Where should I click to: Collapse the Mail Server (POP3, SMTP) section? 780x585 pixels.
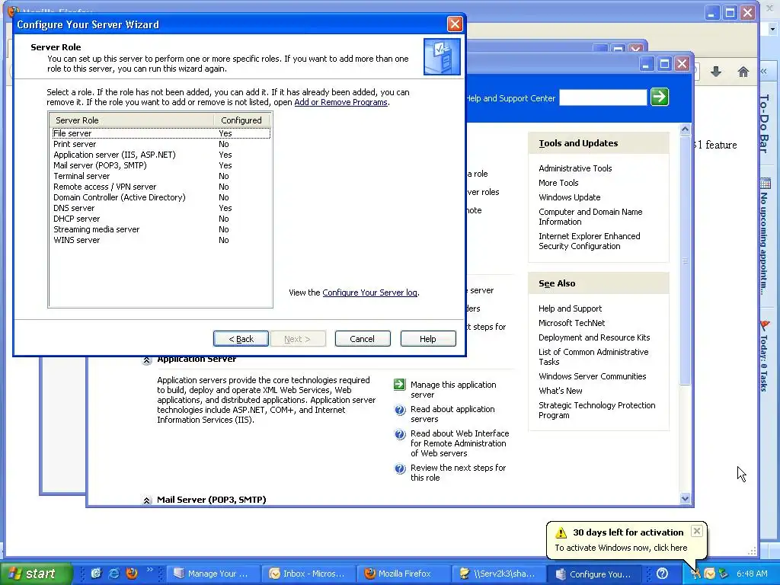[147, 500]
